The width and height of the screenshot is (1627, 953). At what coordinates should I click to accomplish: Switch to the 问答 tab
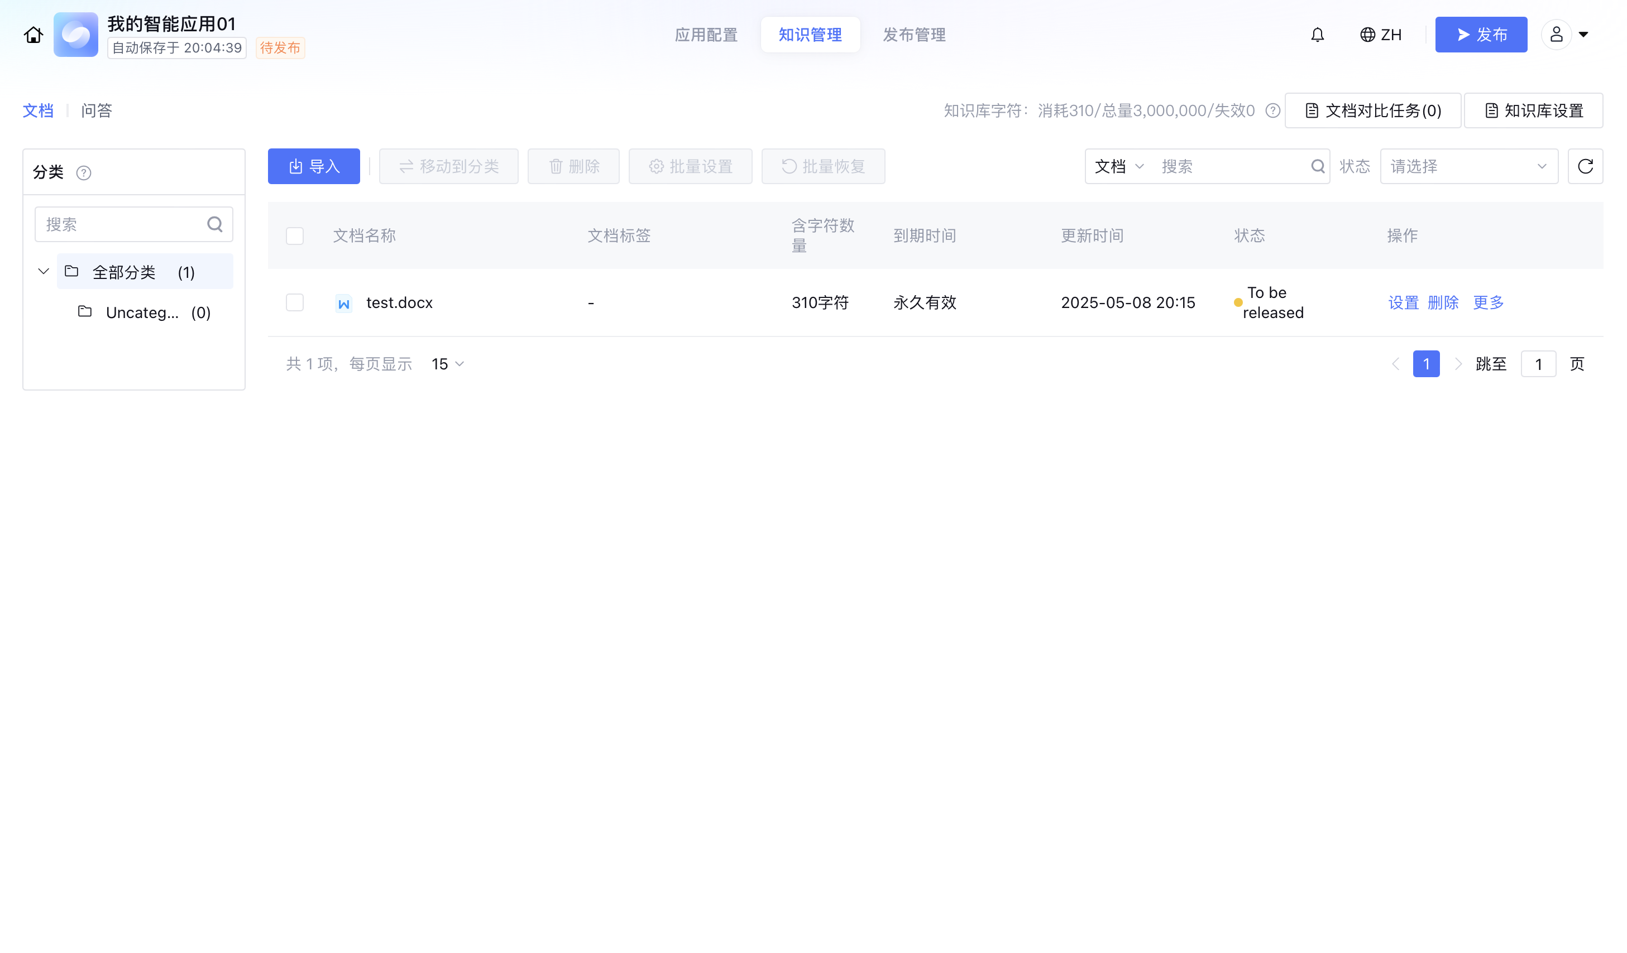(97, 111)
